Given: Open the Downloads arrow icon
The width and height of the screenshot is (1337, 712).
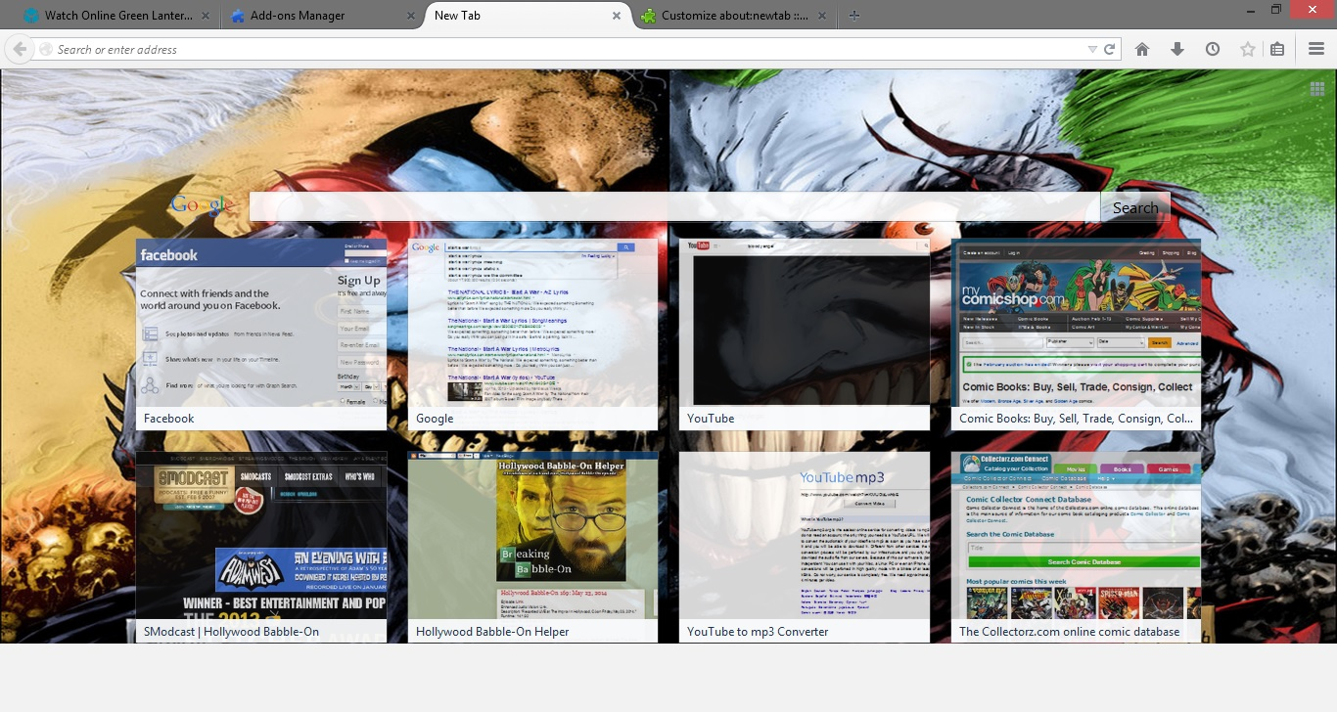Looking at the screenshot, I should point(1177,49).
